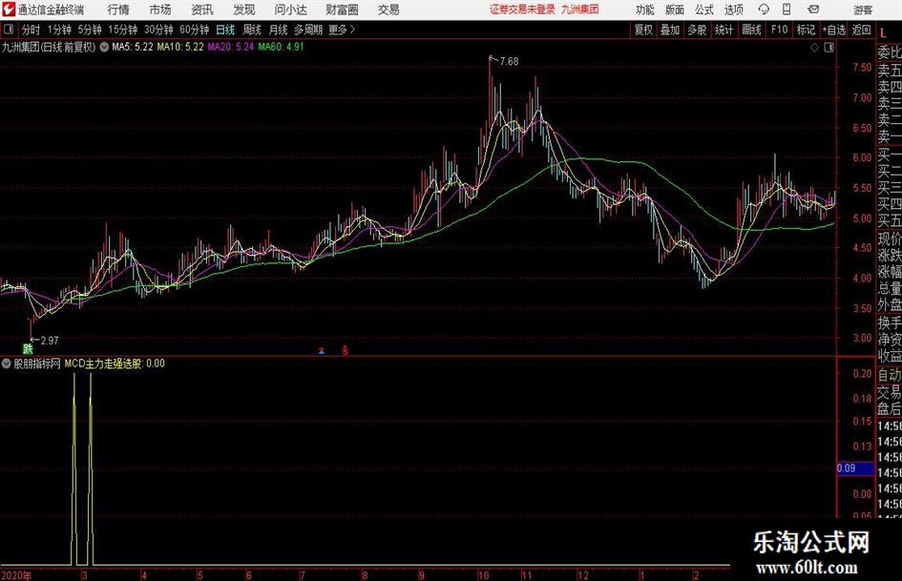The image size is (902, 581).
Task: Click the 复权 toolbar button
Action: click(x=643, y=30)
